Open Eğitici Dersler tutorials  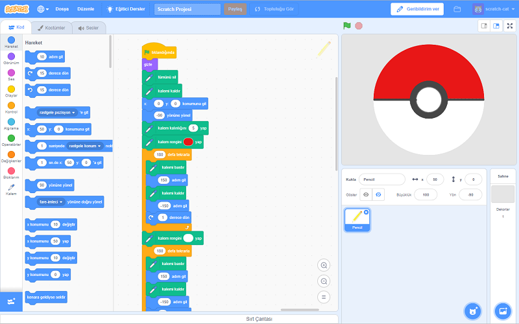point(126,9)
